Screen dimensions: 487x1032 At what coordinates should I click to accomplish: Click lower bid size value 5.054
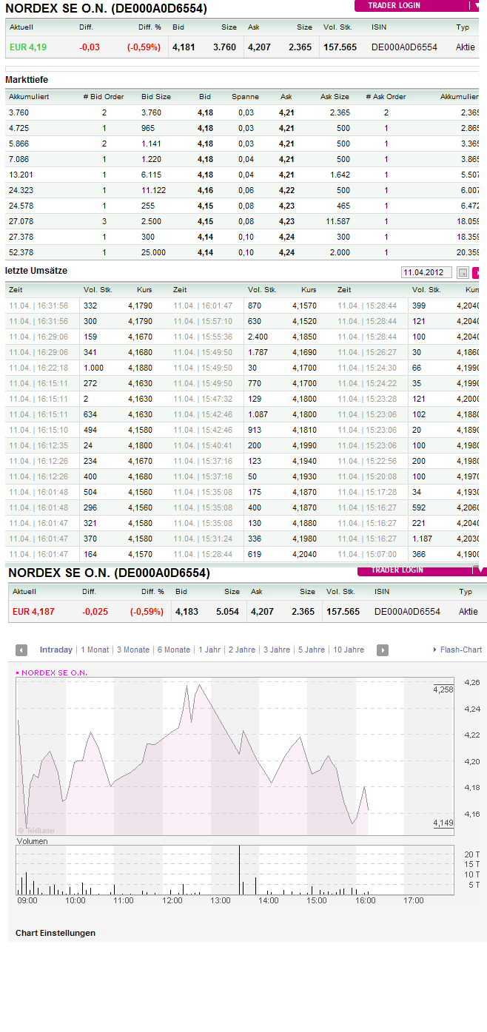click(227, 612)
